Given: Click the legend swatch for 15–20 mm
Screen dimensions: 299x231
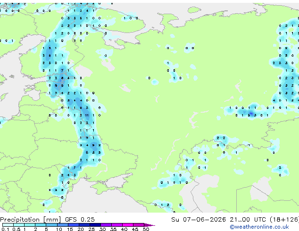Looking at the screenshot, I should click(x=73, y=225).
